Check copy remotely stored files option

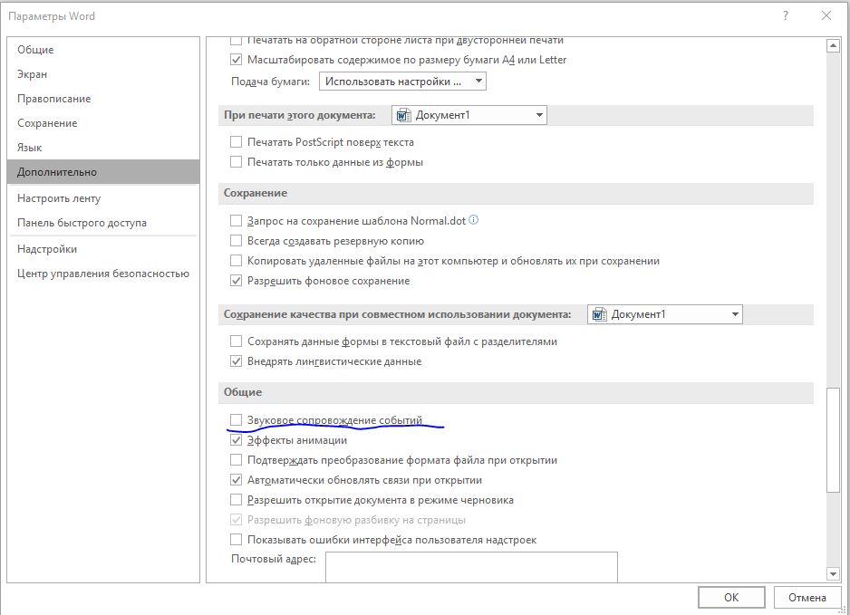click(236, 261)
